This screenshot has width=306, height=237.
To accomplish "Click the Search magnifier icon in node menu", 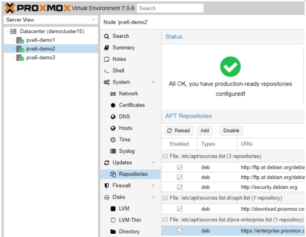I will coord(106,36).
